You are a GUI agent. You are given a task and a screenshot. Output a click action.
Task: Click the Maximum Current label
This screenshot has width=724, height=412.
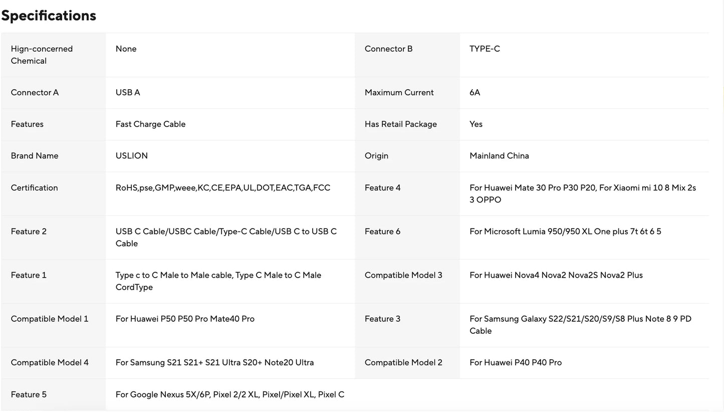click(x=399, y=93)
